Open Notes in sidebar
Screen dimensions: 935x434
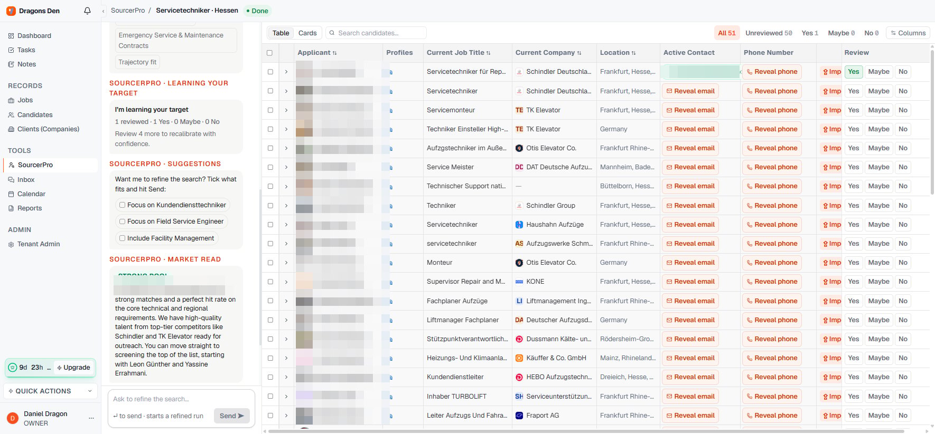26,64
